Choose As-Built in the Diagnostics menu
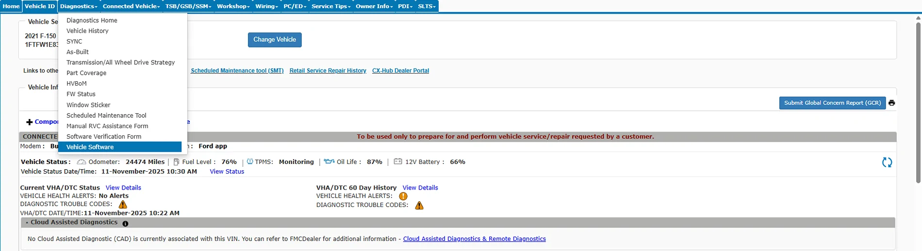This screenshot has height=251, width=922. [78, 52]
